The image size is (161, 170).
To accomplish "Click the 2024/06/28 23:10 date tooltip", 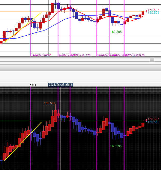I will tap(61, 85).
